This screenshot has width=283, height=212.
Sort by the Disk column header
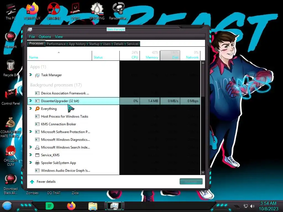(170, 55)
